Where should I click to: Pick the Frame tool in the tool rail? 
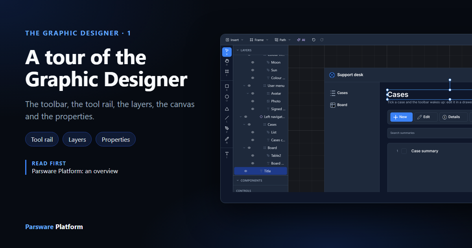click(x=227, y=72)
